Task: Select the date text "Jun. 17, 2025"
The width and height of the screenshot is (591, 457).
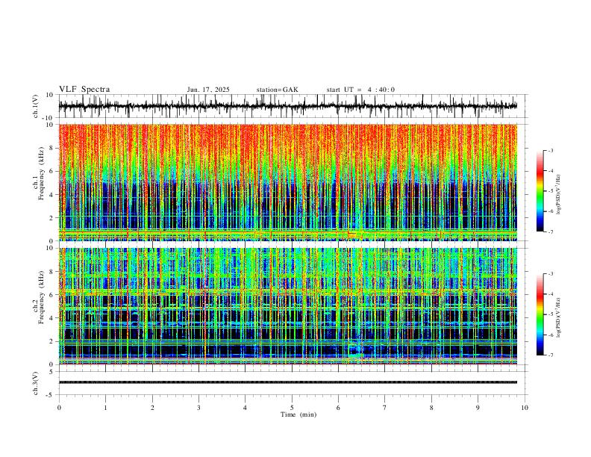Action: pos(208,90)
